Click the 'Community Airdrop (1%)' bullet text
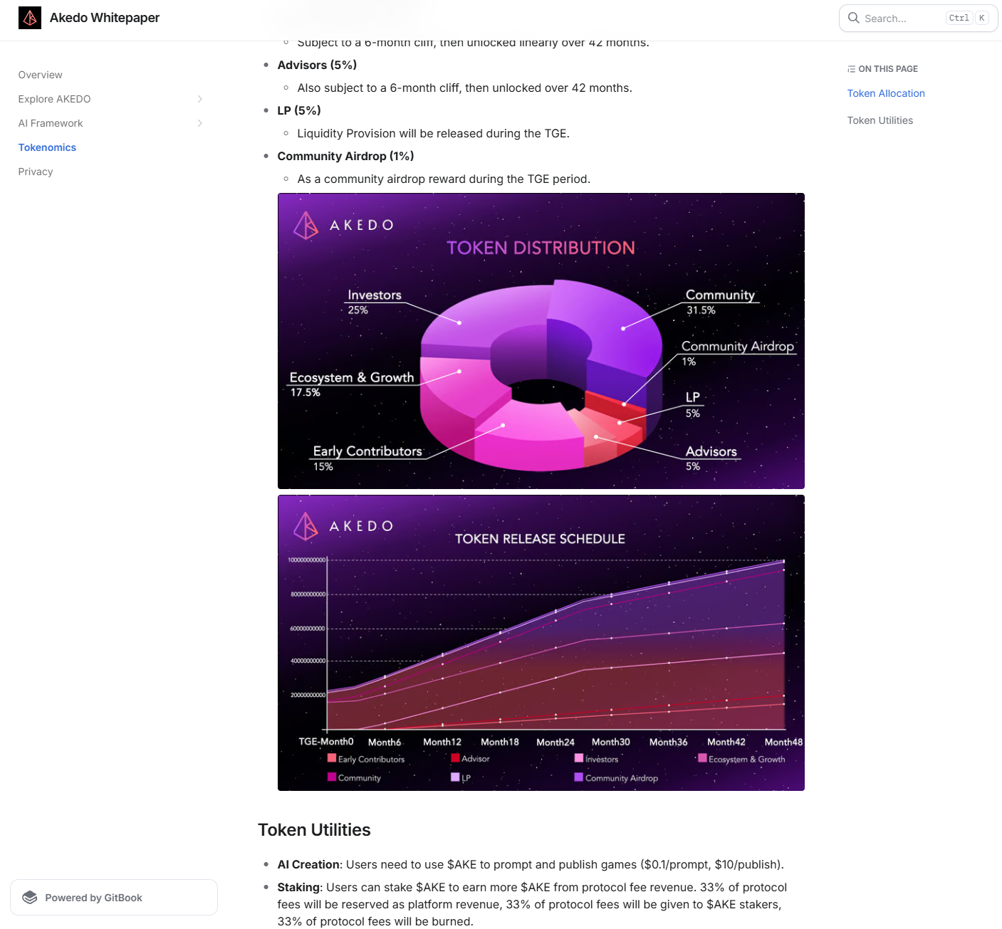 345,156
